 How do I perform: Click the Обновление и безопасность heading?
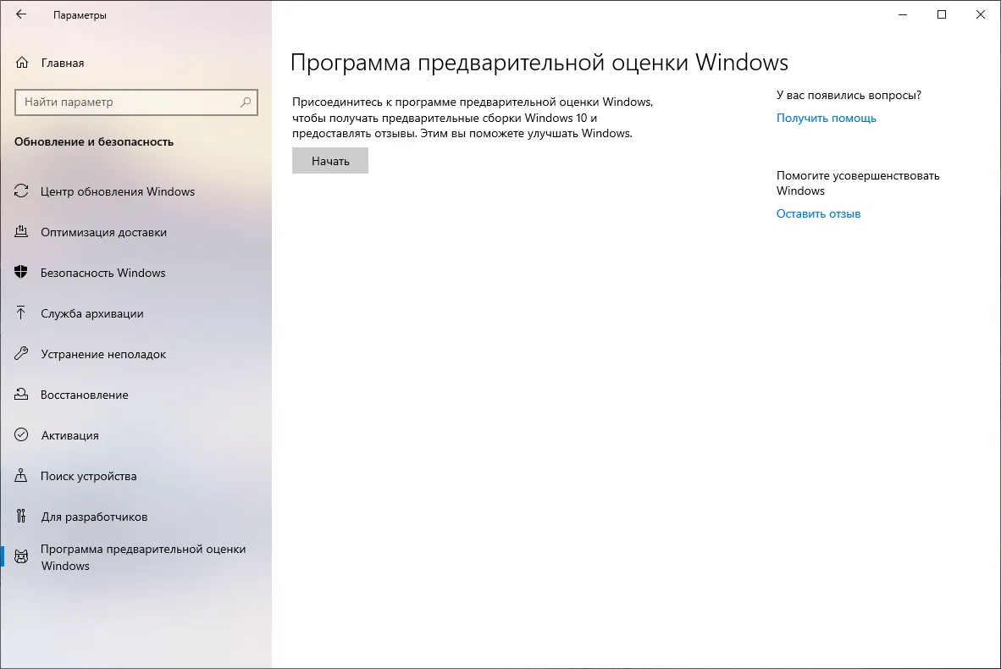pos(94,141)
